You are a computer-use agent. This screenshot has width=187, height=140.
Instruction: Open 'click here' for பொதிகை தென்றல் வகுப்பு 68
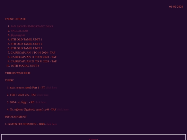click(63, 110)
